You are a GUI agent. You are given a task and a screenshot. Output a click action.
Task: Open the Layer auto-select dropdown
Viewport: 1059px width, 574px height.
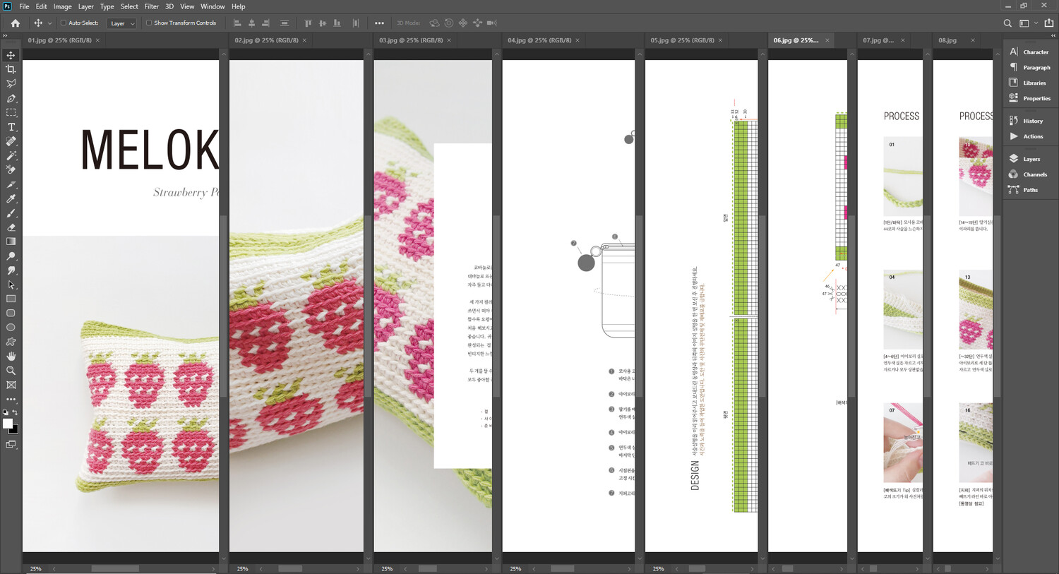(121, 23)
